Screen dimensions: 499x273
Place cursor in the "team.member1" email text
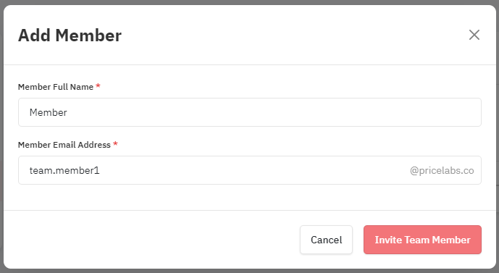64,171
